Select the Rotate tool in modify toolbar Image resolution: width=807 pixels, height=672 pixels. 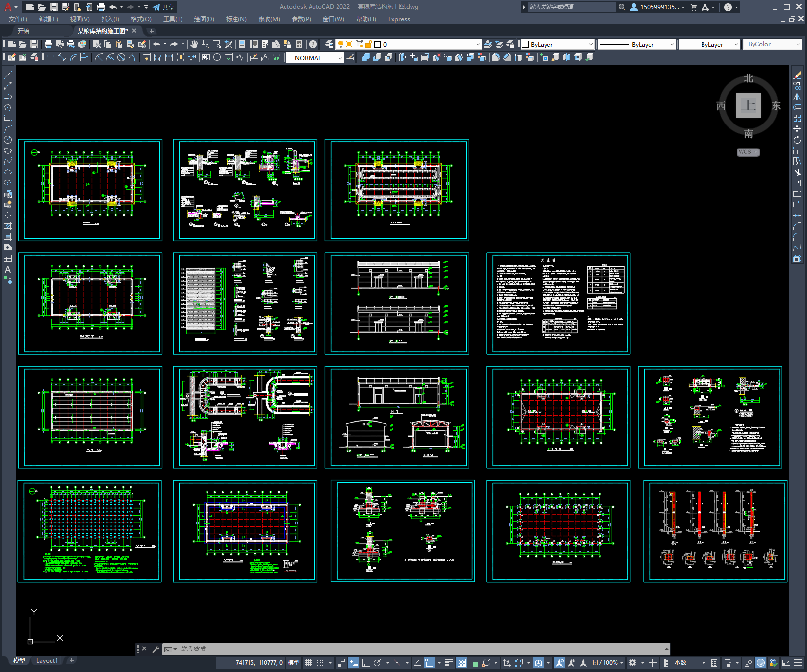(797, 140)
